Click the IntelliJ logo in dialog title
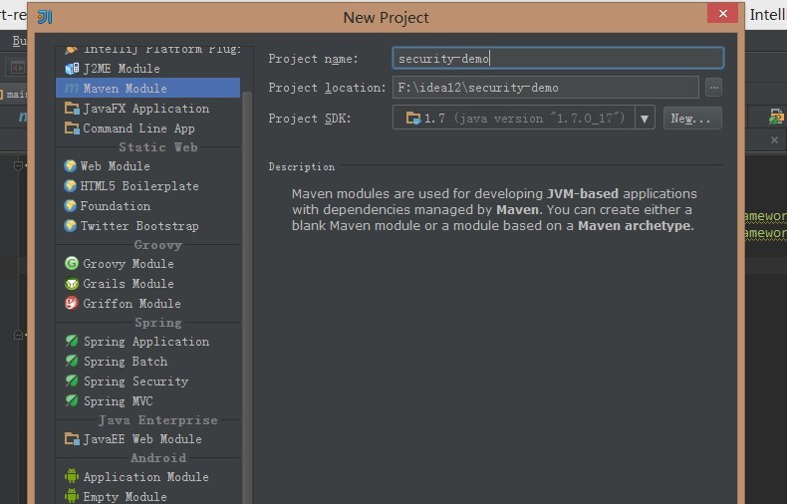Viewport: 787px width, 504px height. click(x=45, y=17)
